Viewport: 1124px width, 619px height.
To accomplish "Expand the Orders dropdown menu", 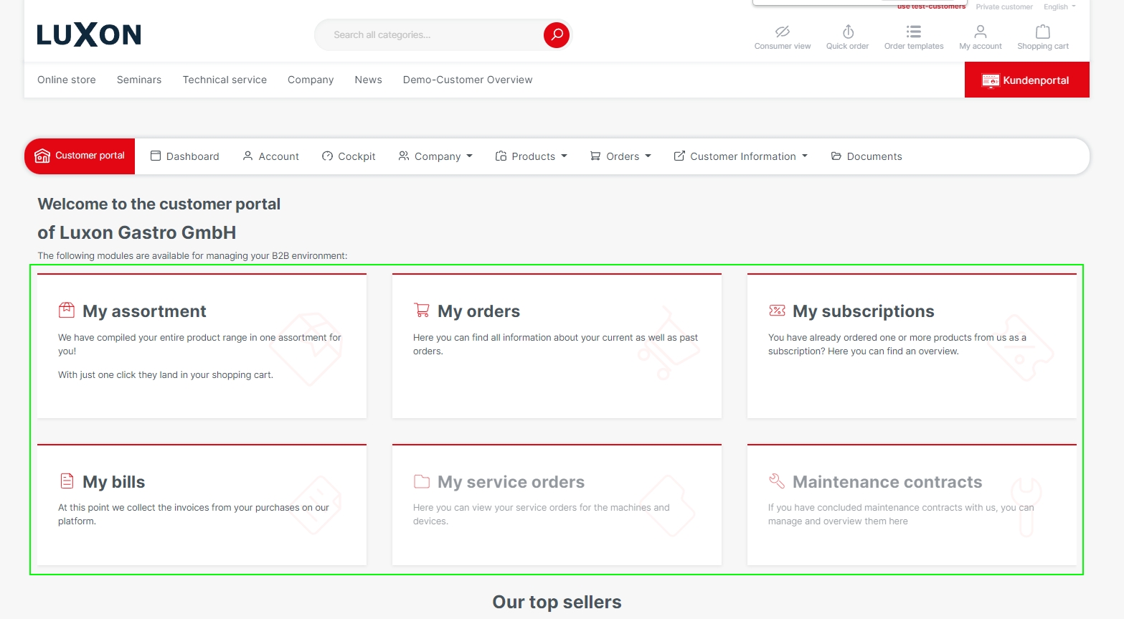I will pos(620,156).
